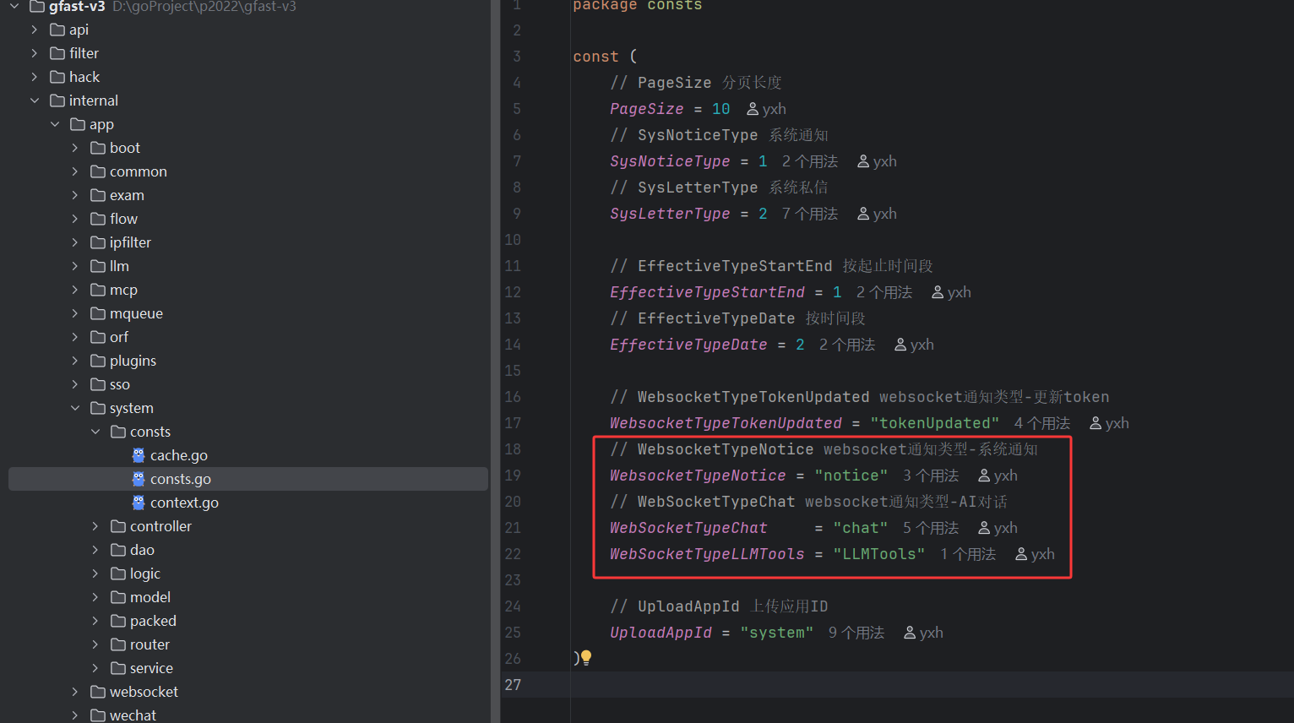The image size is (1294, 723).
Task: Collapse the consts folder chevron
Action: click(x=95, y=432)
